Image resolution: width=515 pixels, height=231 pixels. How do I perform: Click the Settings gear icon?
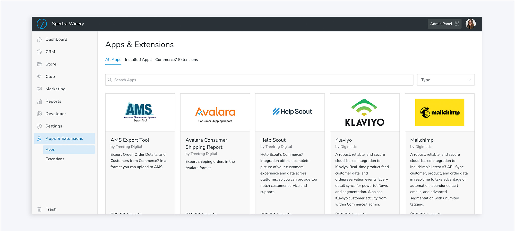pyautogui.click(x=39, y=126)
